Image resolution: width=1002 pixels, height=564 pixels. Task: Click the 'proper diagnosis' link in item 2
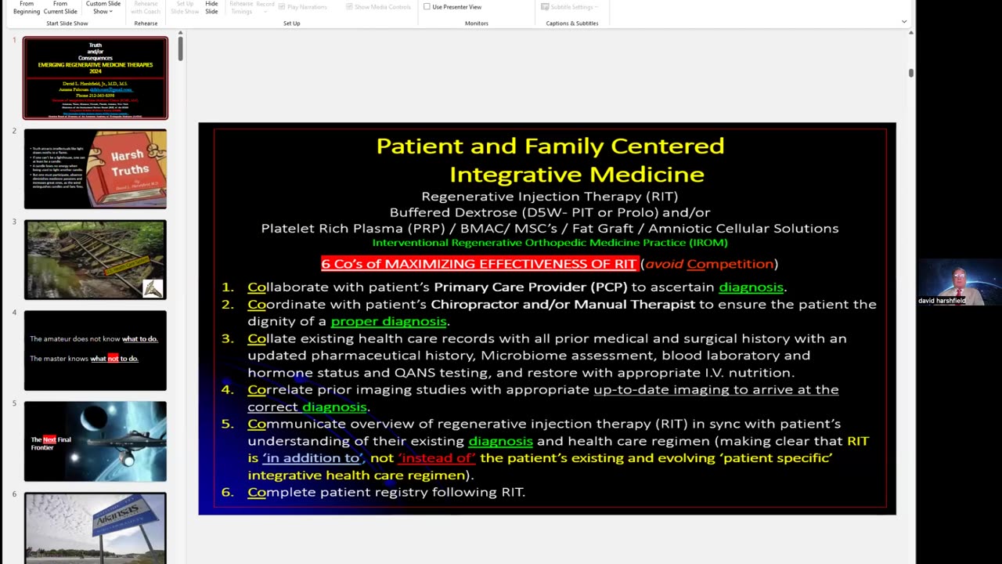[388, 321]
